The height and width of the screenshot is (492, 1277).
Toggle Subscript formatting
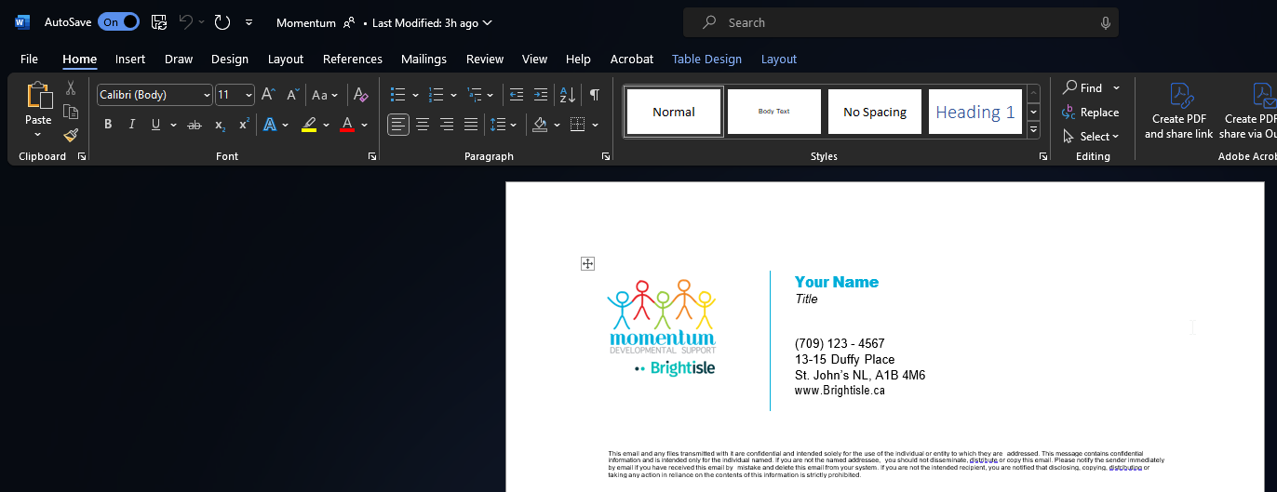(x=220, y=125)
